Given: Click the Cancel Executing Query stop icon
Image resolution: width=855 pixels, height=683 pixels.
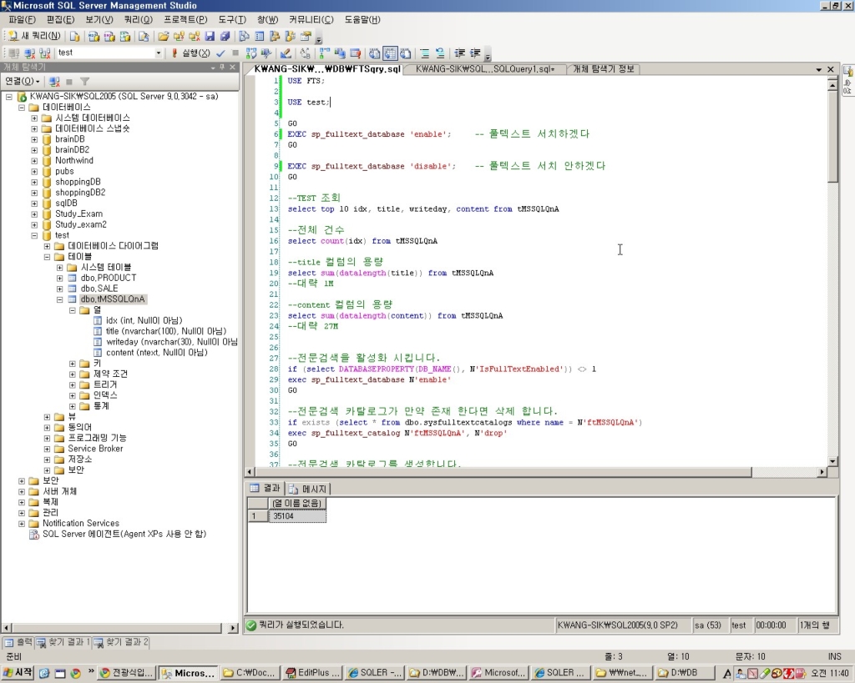Looking at the screenshot, I should (235, 53).
